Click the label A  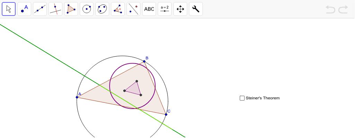(x=80, y=94)
